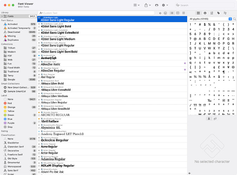Open the New Smart Collection gear item
The height and width of the screenshot is (175, 237).
(18, 87)
